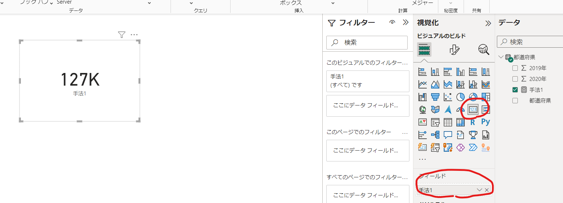563x203 pixels.
Task: Select the funnel chart visual
Action: tap(435, 96)
